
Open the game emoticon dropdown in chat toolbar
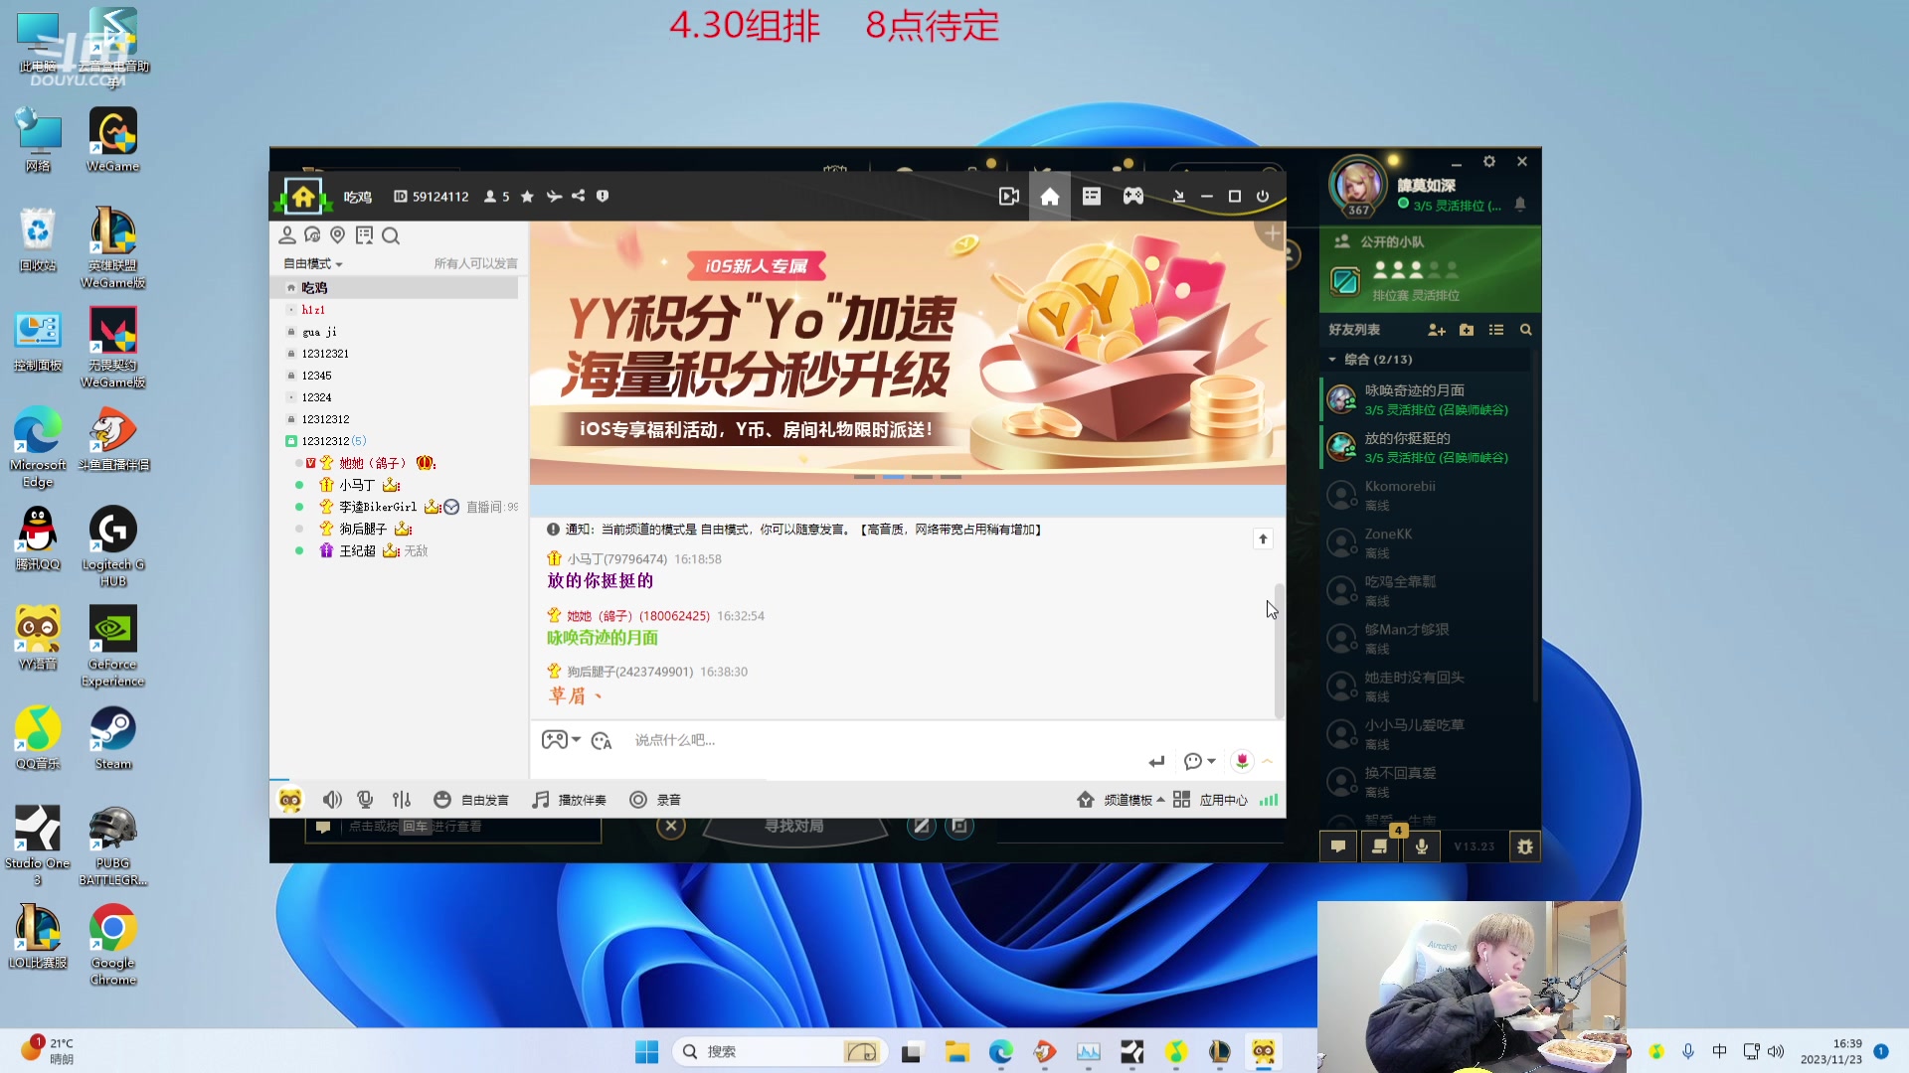561,740
